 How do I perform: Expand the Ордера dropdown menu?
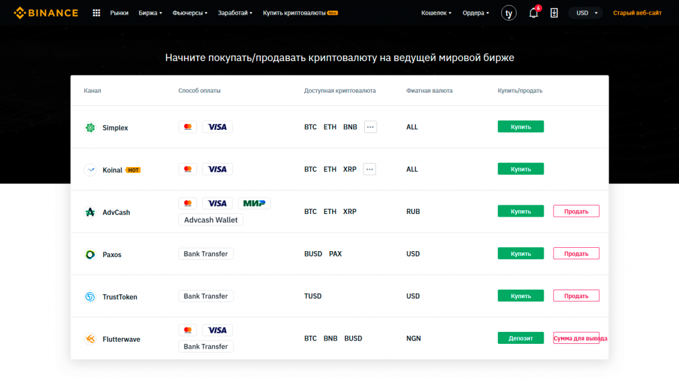click(475, 13)
